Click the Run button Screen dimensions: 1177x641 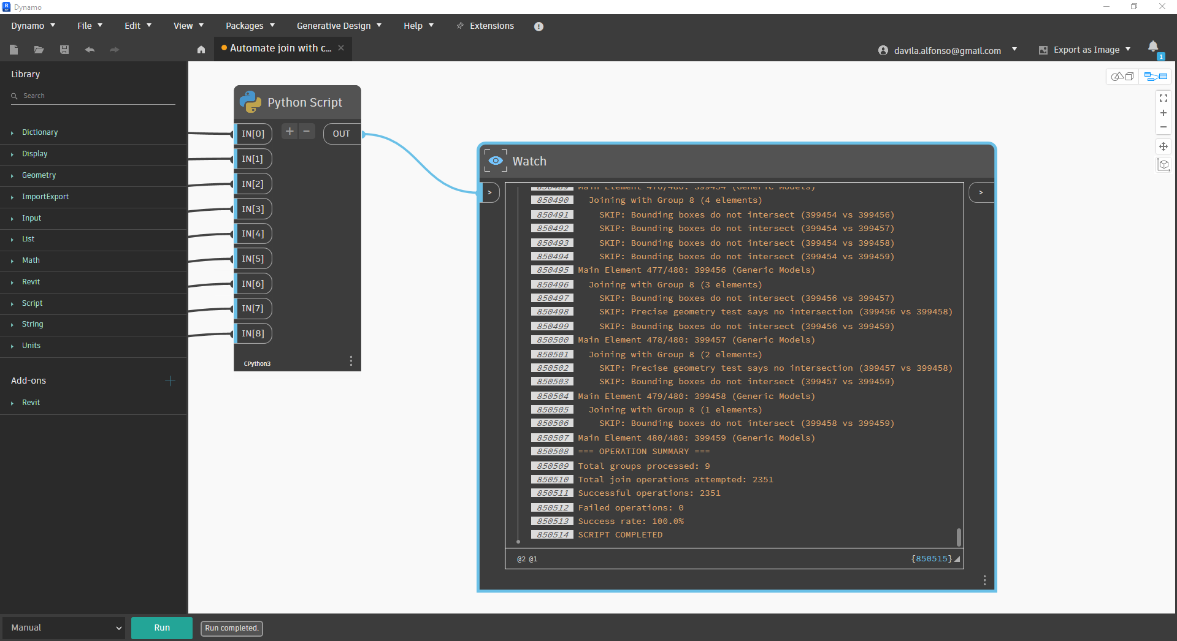point(161,628)
